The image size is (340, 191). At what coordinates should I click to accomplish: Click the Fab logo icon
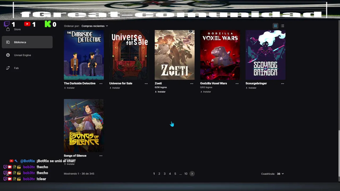pyautogui.click(x=8, y=68)
